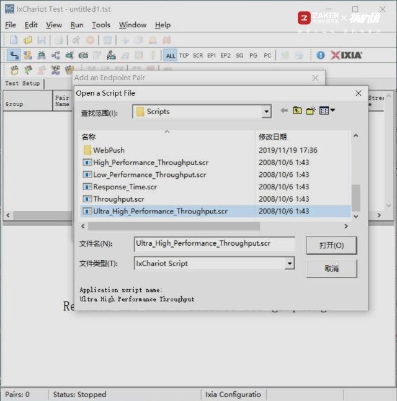Go back using the dialog's left arrow icon
This screenshot has width=397, height=401.
[284, 110]
